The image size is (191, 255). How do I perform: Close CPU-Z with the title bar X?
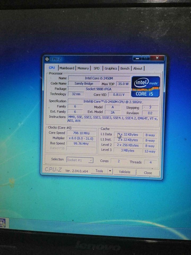pos(157,58)
